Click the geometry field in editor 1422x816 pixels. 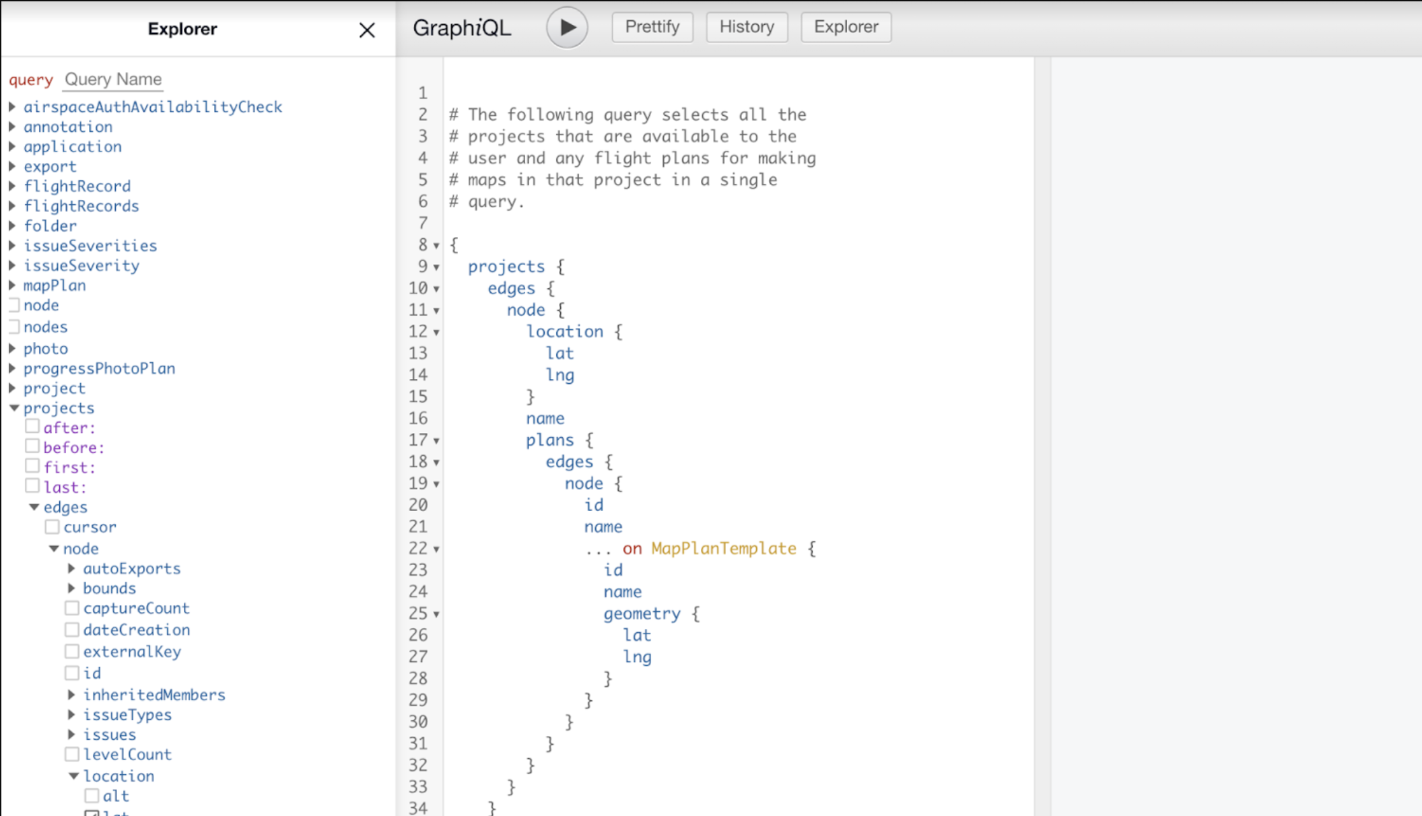pos(642,614)
